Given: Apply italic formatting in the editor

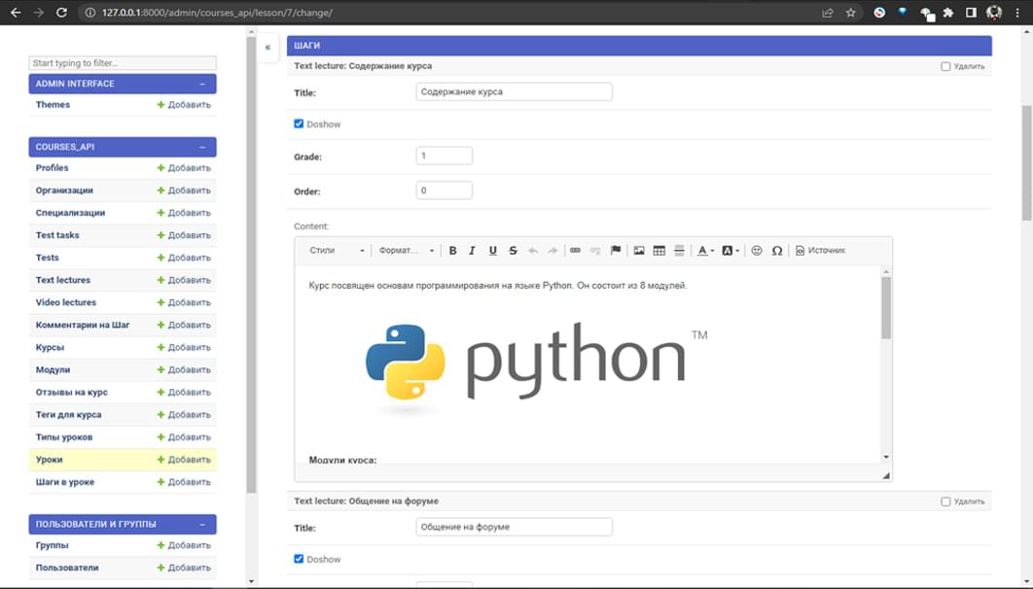Looking at the screenshot, I should [472, 251].
